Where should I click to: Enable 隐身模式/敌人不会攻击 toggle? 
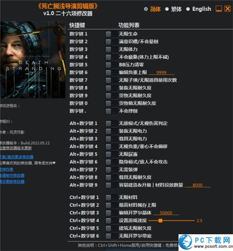tap(111, 162)
